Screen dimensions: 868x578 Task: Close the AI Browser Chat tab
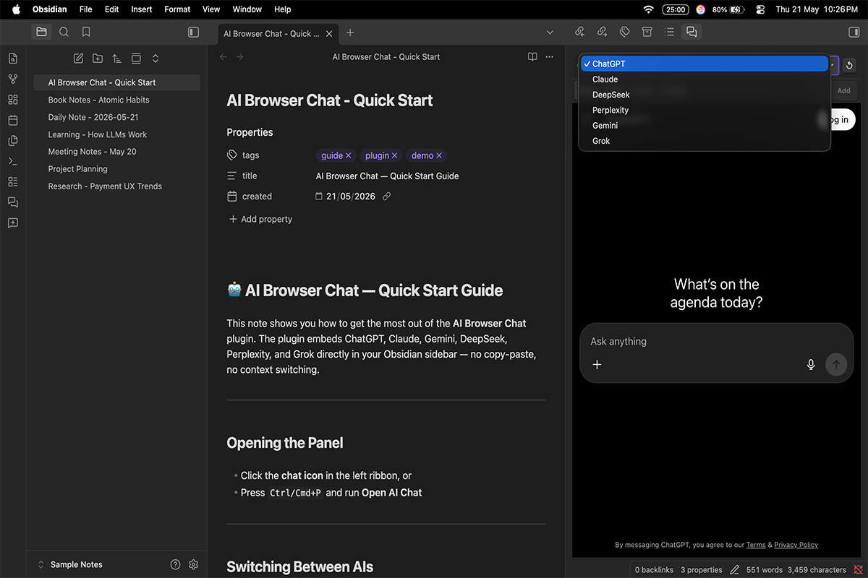[329, 33]
